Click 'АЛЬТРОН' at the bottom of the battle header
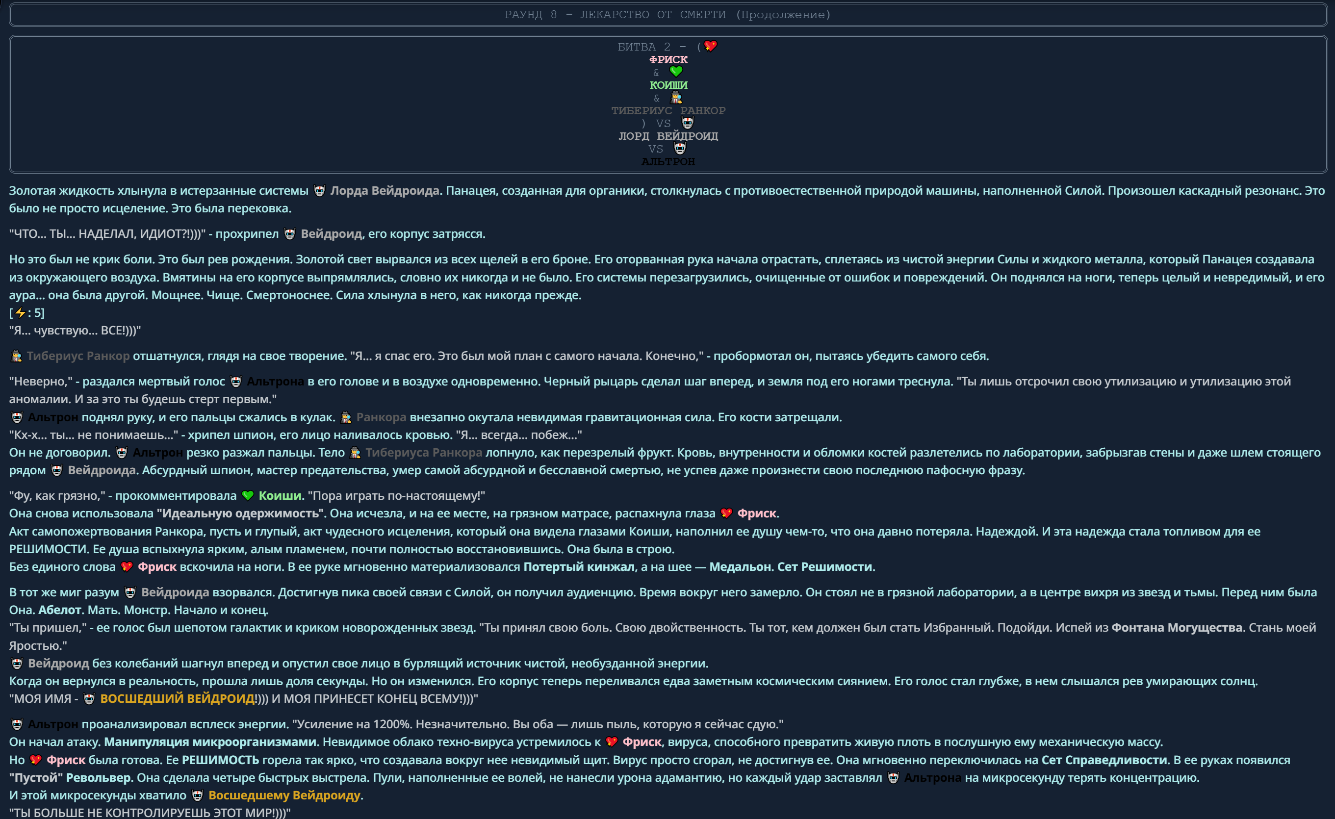The width and height of the screenshot is (1335, 819). tap(668, 161)
